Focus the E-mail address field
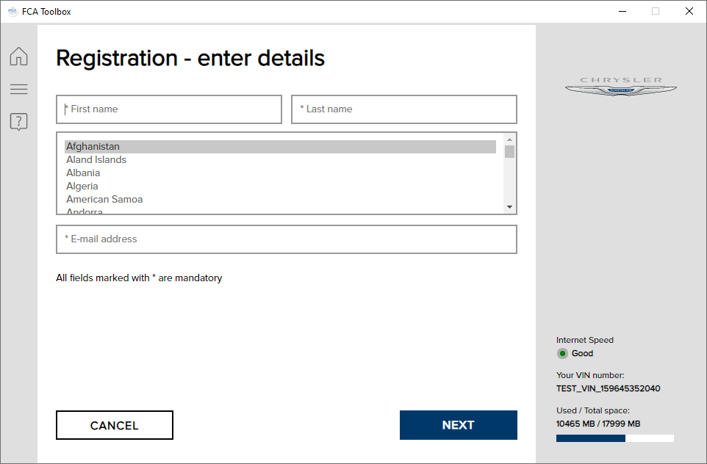The width and height of the screenshot is (707, 464). 287,239
